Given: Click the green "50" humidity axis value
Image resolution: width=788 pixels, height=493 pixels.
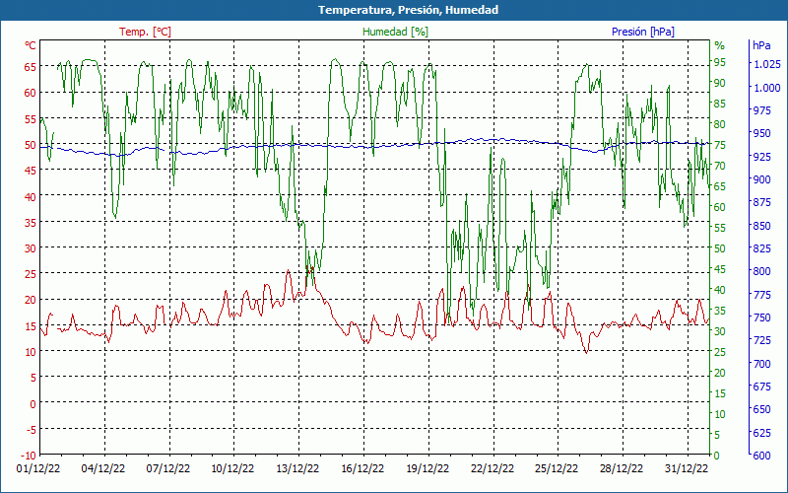Looking at the screenshot, I should tap(720, 248).
